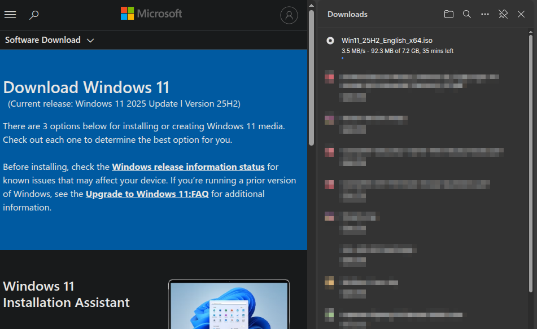Open the account sign-in avatar icon
This screenshot has width=537, height=329.
point(289,15)
